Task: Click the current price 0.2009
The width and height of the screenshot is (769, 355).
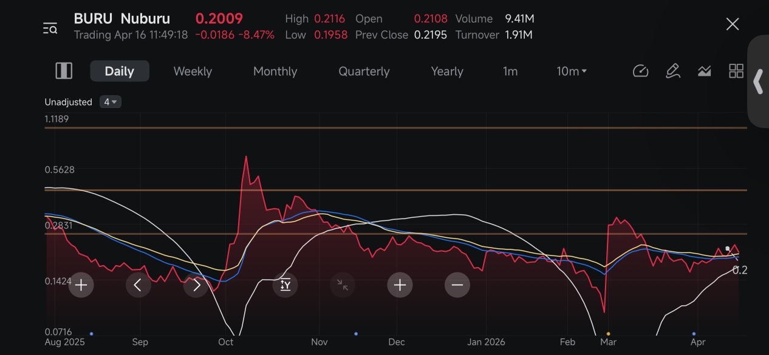Action: point(219,19)
